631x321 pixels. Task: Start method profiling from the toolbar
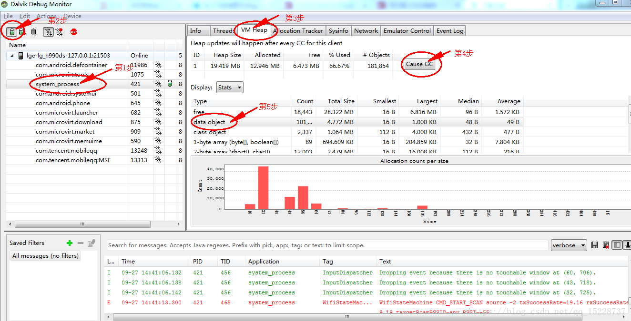coord(59,32)
